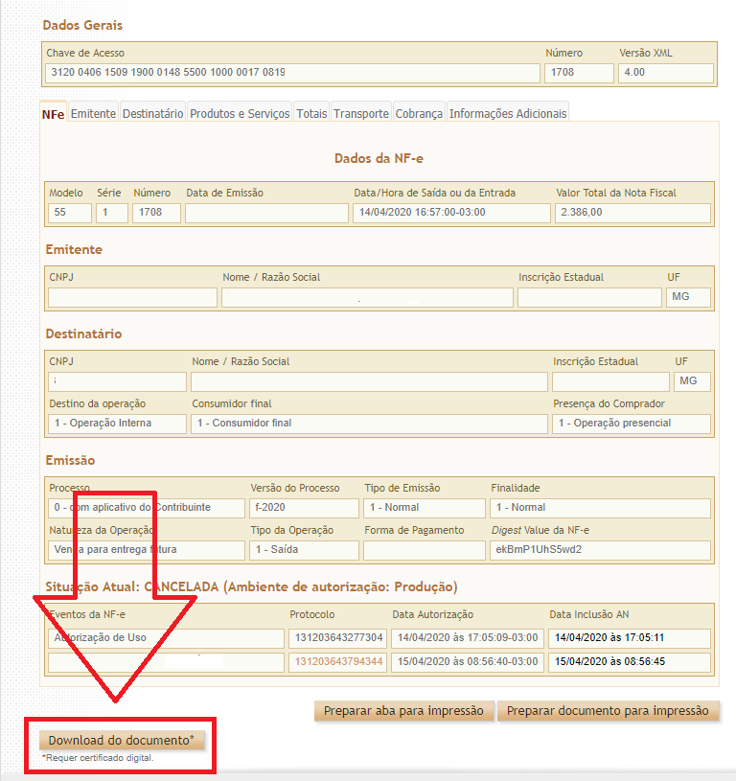
Task: Open the Emitente tab
Action: [93, 113]
